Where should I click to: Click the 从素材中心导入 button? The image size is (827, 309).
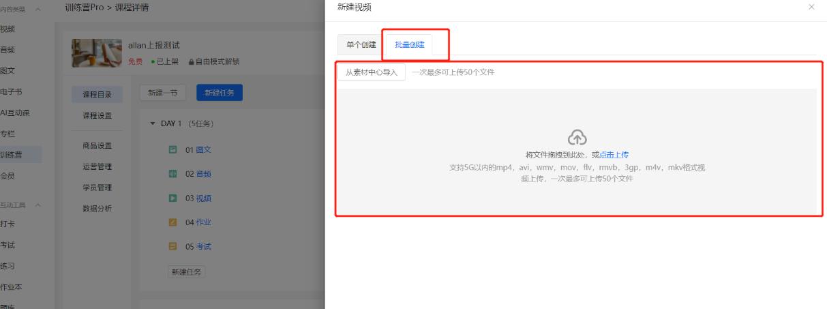[372, 72]
